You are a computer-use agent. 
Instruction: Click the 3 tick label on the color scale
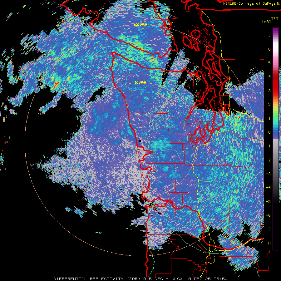coord(269,91)
